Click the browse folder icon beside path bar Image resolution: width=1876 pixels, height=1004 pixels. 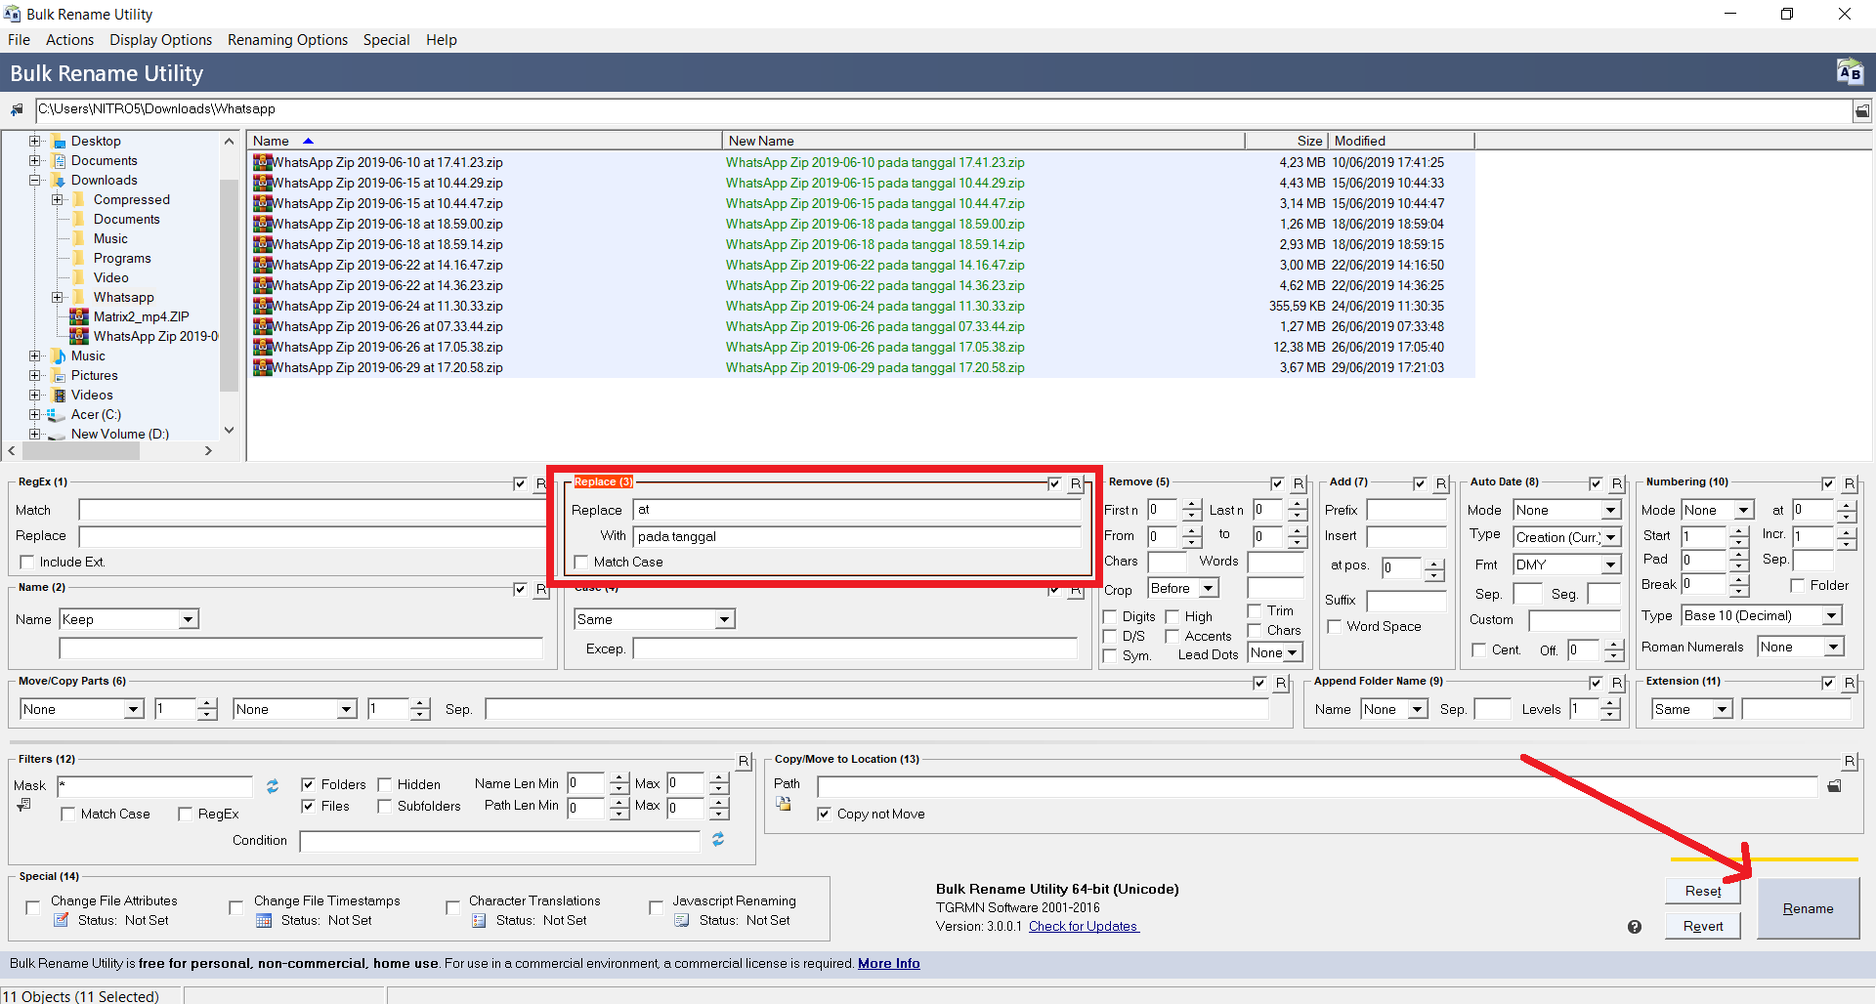click(1862, 110)
